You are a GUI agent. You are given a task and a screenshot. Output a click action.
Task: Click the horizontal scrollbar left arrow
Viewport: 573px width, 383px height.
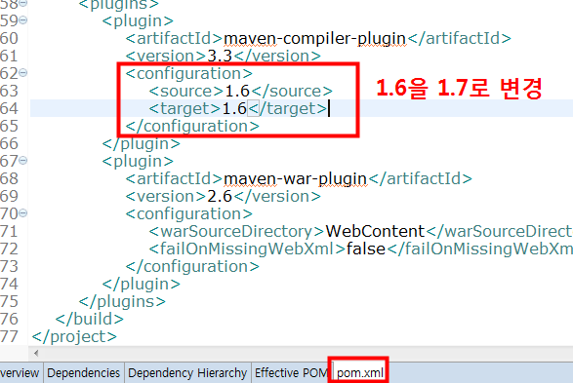pos(36,353)
